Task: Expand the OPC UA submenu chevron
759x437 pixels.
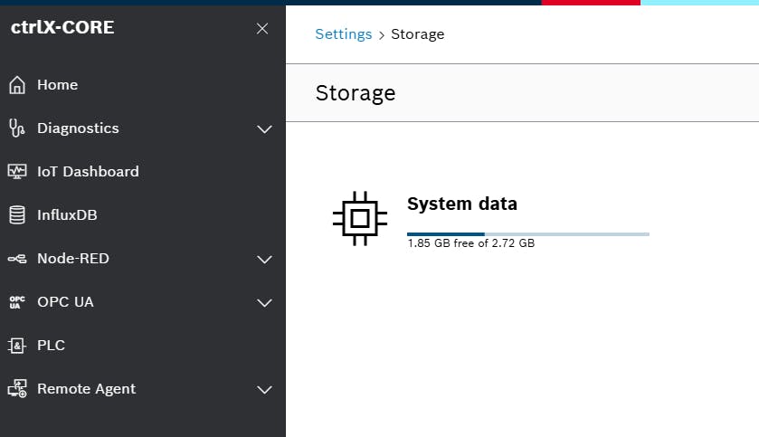Action: click(264, 303)
